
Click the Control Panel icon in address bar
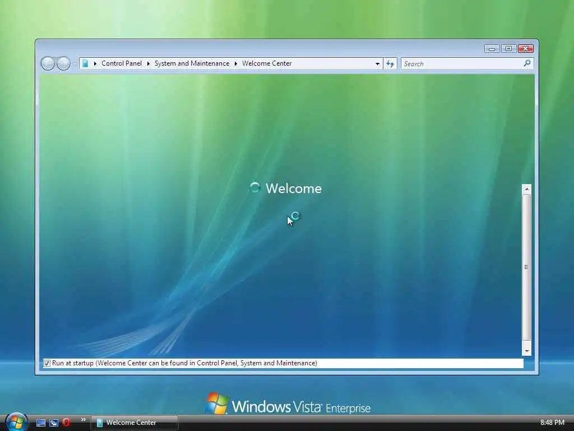pyautogui.click(x=85, y=63)
